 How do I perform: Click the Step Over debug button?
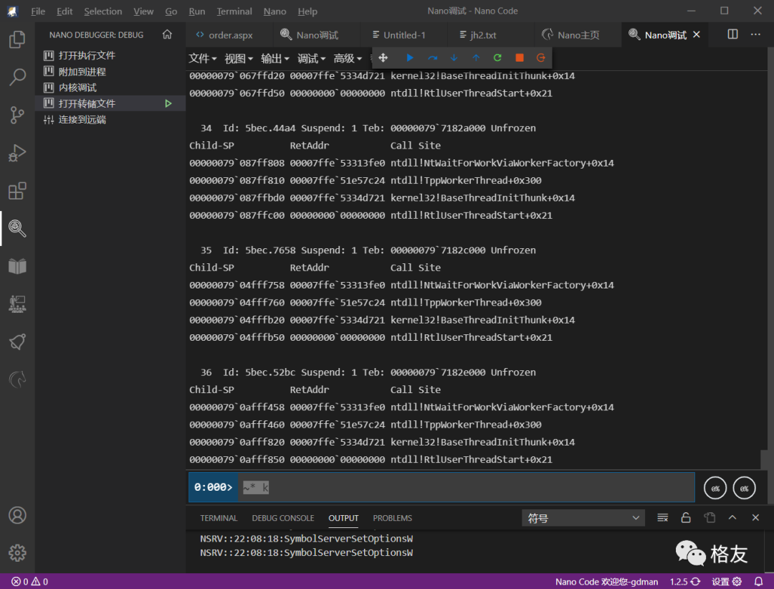click(432, 58)
